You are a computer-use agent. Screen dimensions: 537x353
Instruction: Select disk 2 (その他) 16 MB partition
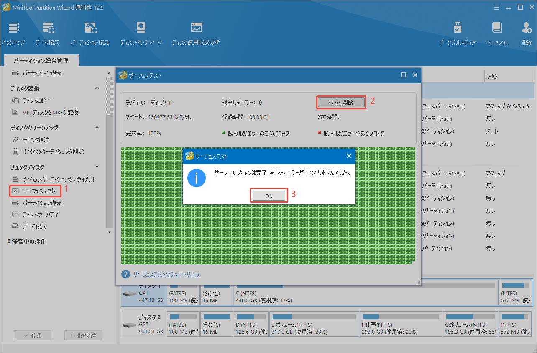[216, 323]
